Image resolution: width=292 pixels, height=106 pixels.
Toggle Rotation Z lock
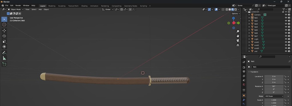[x=285, y=92]
